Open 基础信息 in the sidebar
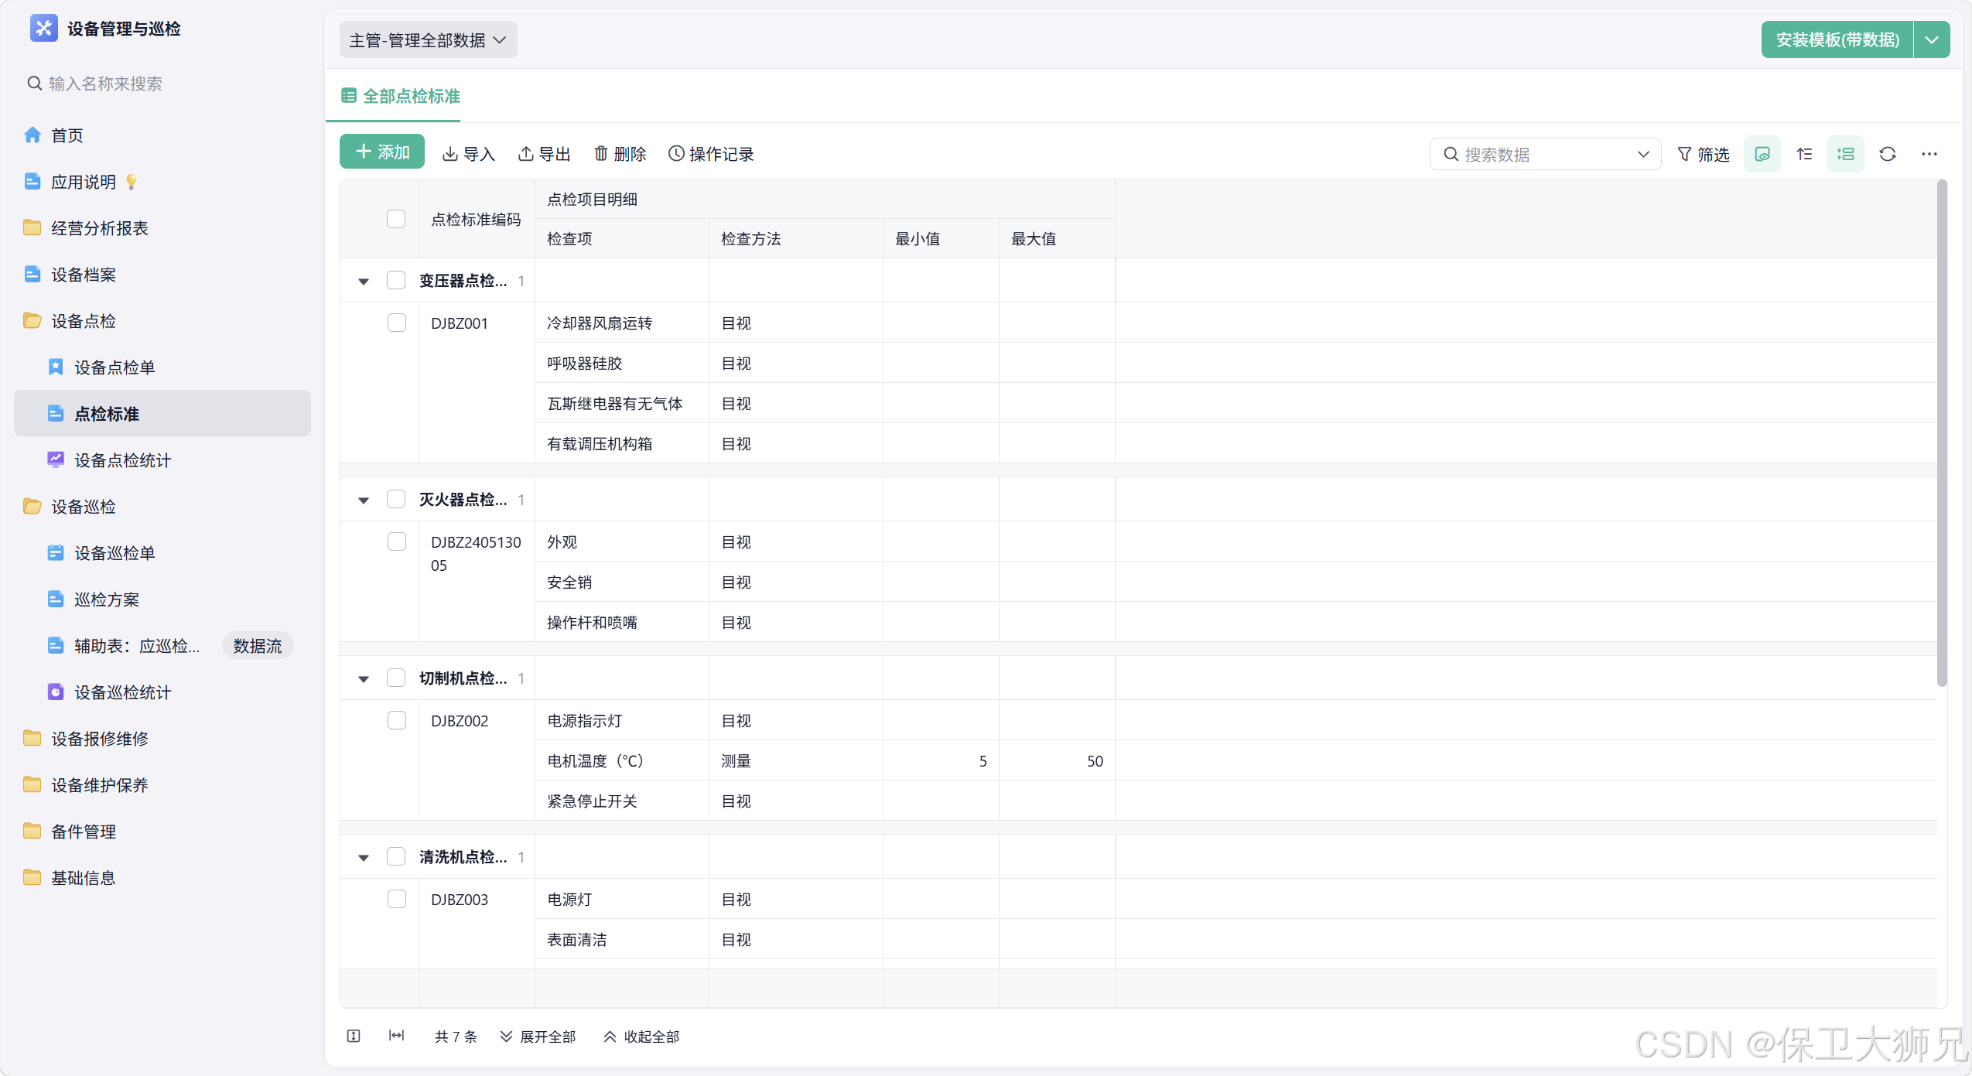Screen dimensions: 1972x1076 coord(162,878)
